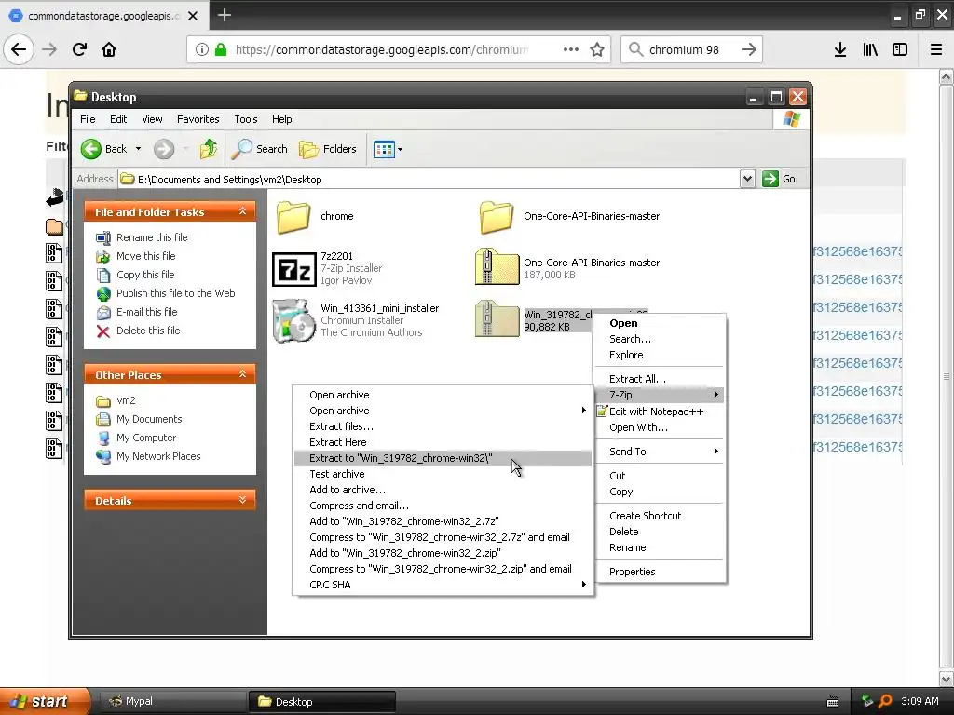
Task: Open the Edit menu in Explorer
Action: pos(118,119)
